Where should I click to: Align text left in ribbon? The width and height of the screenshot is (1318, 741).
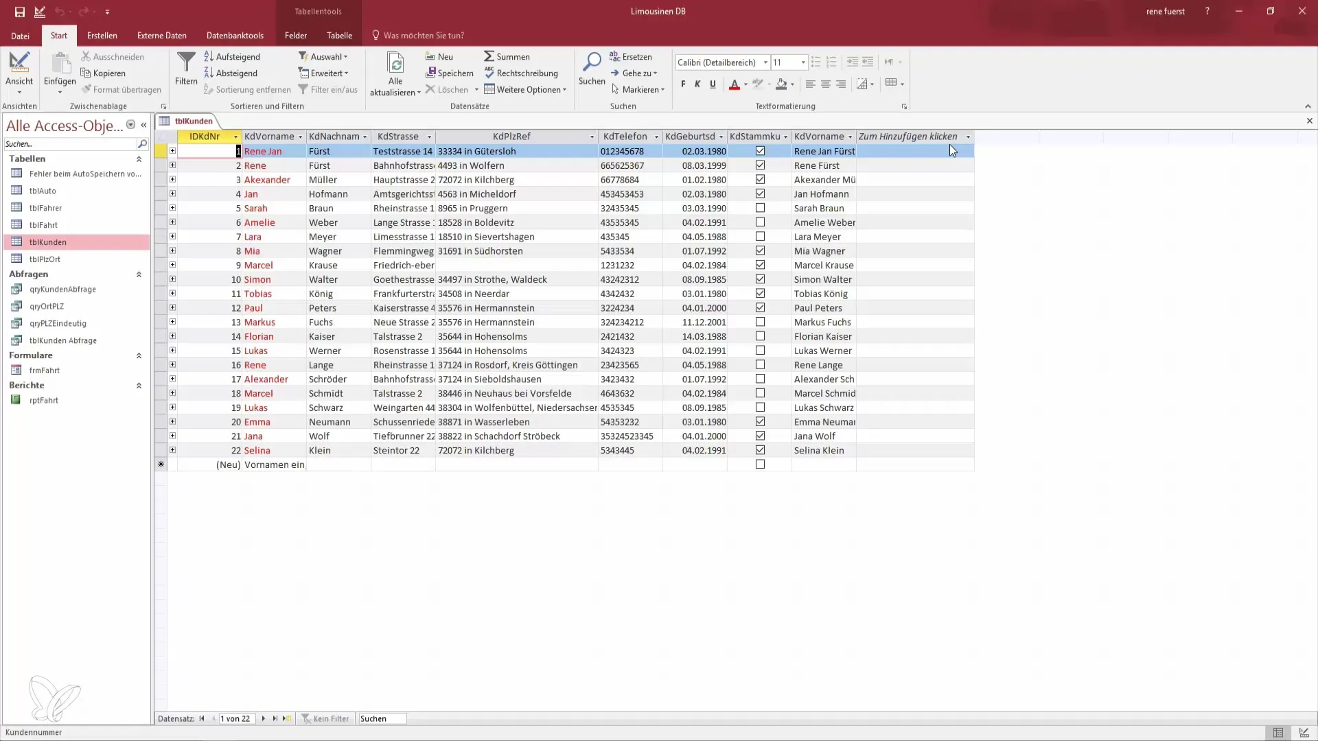pyautogui.click(x=811, y=84)
